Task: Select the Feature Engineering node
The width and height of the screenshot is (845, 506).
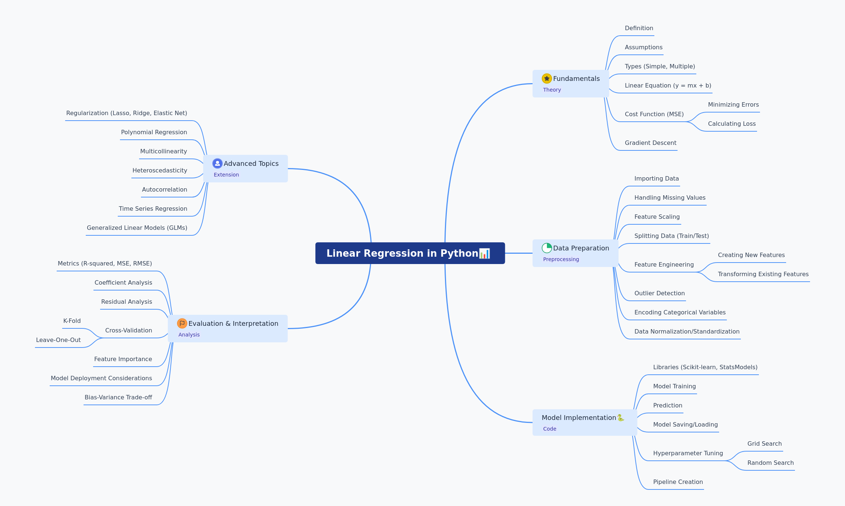Action: click(x=664, y=265)
